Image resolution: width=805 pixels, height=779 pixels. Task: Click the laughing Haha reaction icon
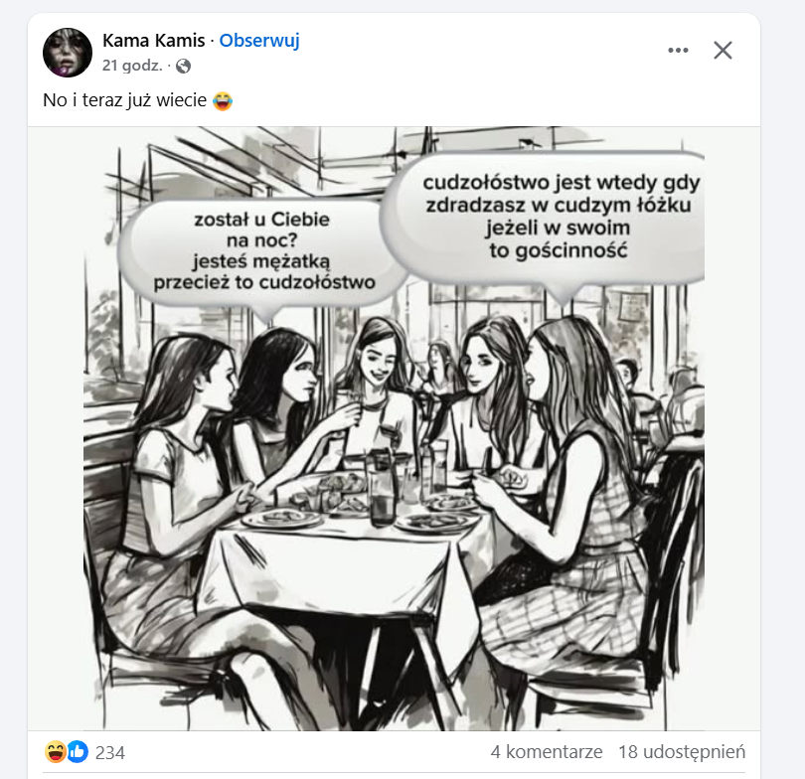pos(56,752)
